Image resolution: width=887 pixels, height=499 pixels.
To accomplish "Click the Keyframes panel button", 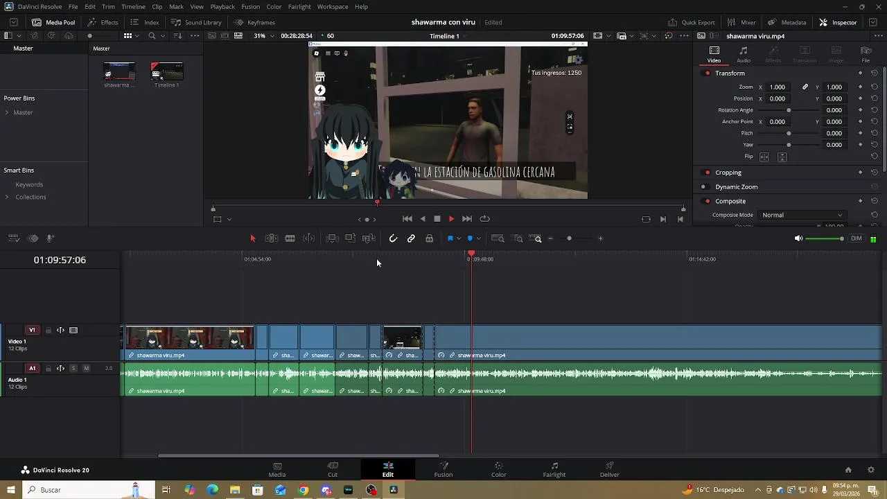I will [254, 22].
